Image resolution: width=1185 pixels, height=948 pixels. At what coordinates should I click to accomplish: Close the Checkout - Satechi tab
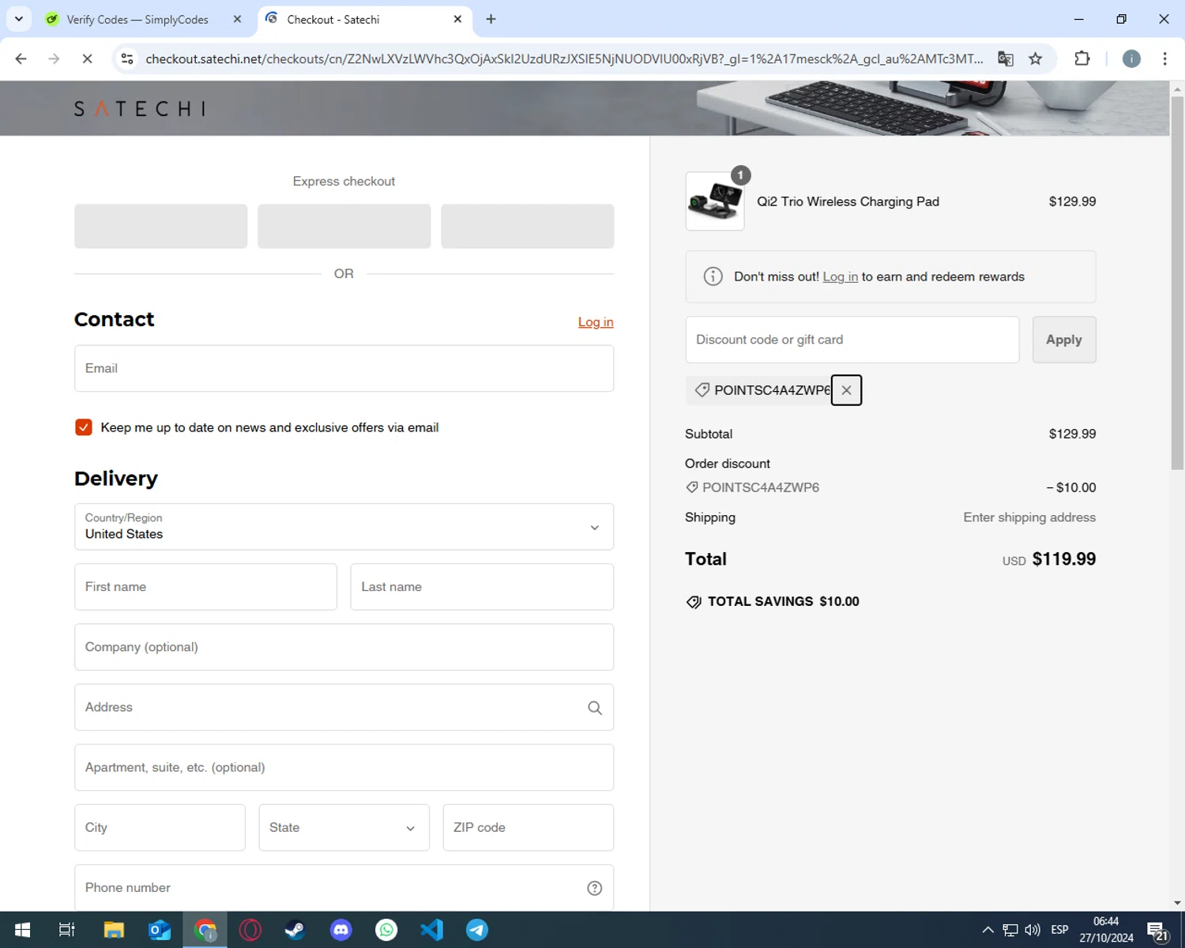(457, 19)
